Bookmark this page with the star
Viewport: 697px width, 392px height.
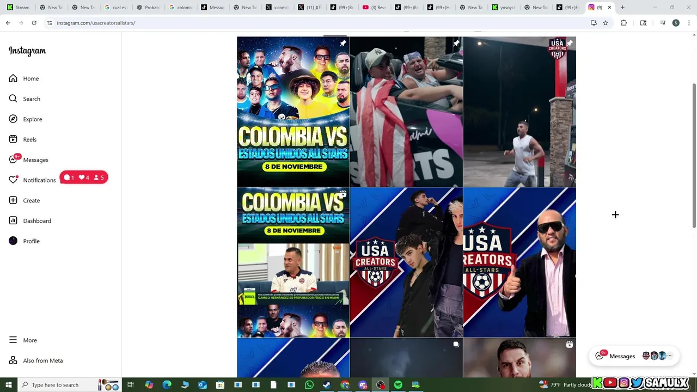(x=606, y=23)
